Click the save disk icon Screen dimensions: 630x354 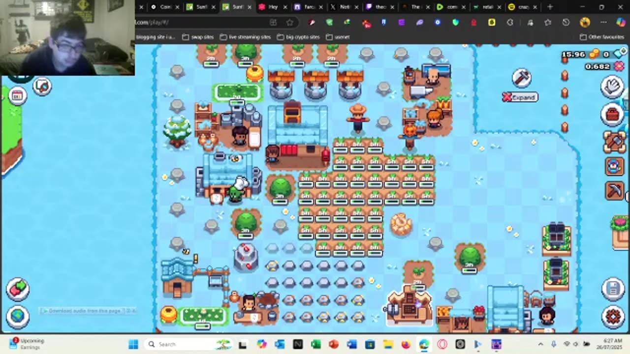pos(613,289)
